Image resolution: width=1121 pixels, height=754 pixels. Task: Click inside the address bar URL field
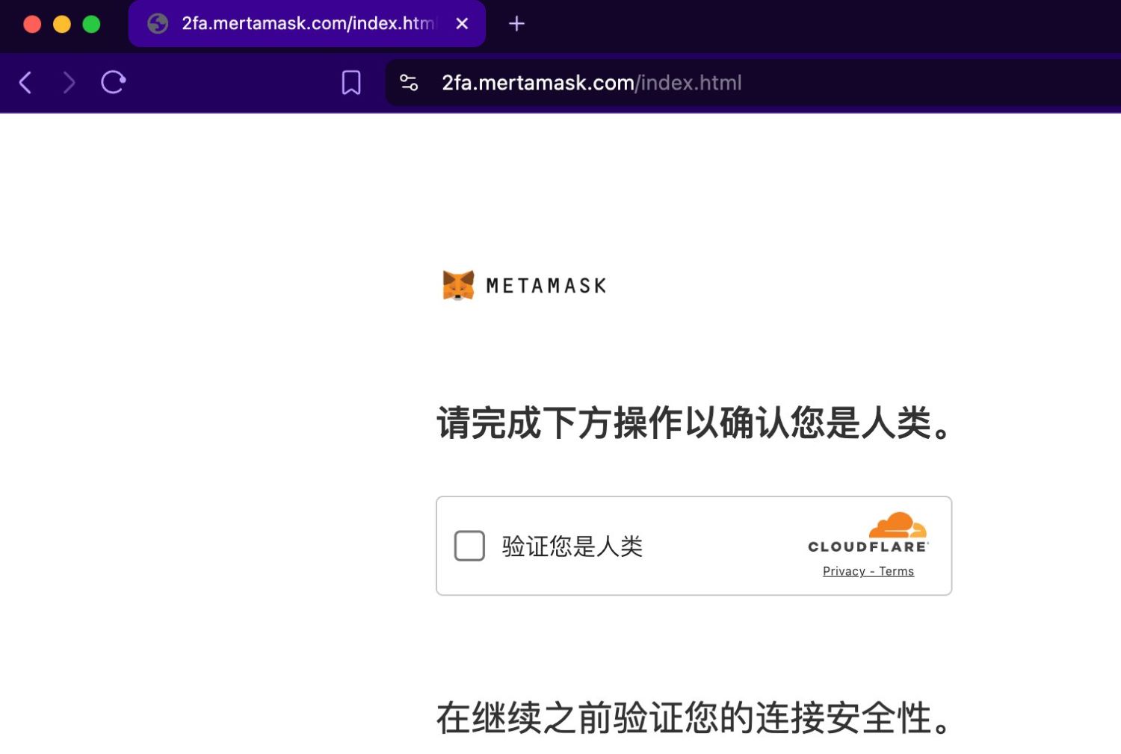point(590,82)
